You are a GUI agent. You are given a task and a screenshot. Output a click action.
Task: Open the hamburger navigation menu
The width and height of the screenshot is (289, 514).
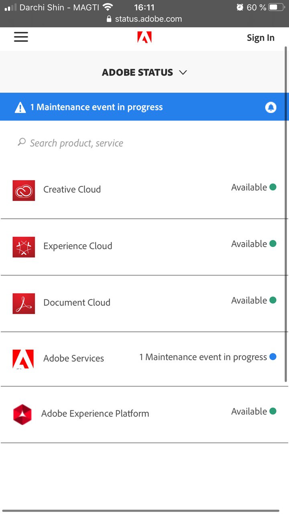point(21,37)
